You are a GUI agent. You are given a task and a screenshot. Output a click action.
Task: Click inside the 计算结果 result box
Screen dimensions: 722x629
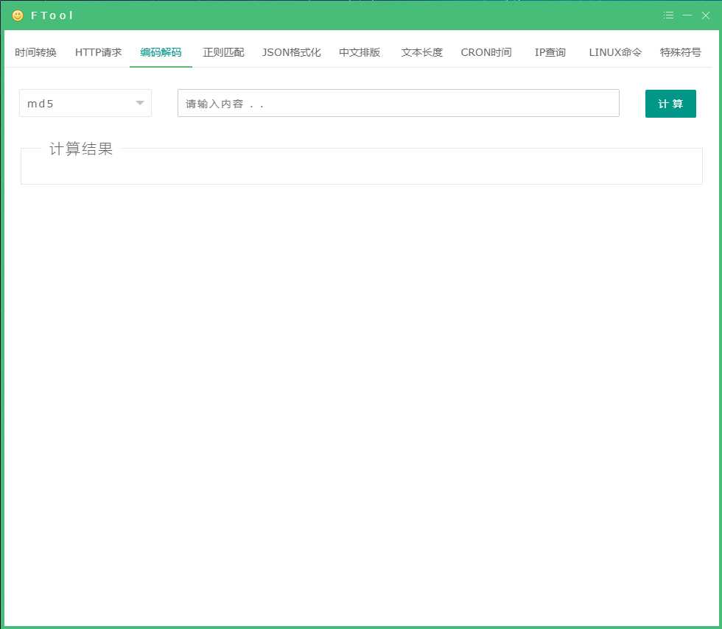coord(361,169)
